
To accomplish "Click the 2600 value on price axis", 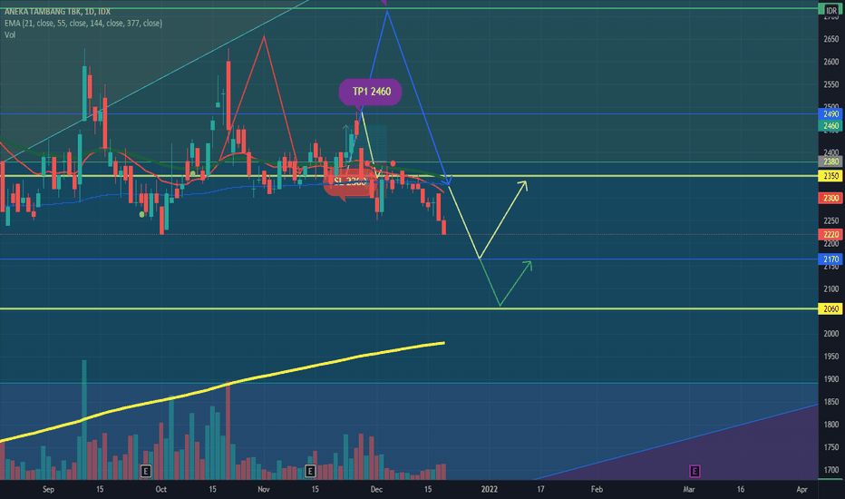I will 831,62.
